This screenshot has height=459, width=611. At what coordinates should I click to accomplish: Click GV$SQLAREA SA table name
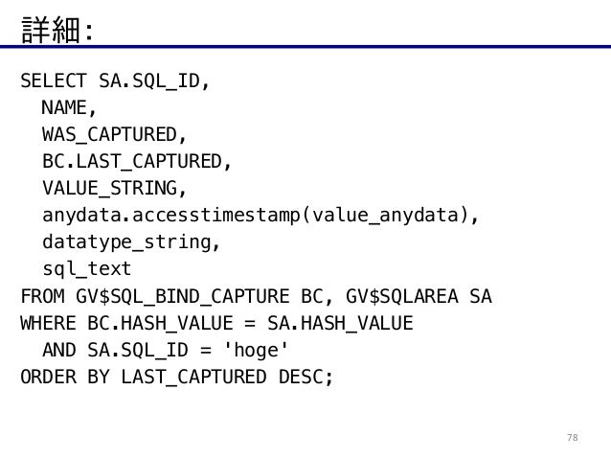pyautogui.click(x=419, y=296)
